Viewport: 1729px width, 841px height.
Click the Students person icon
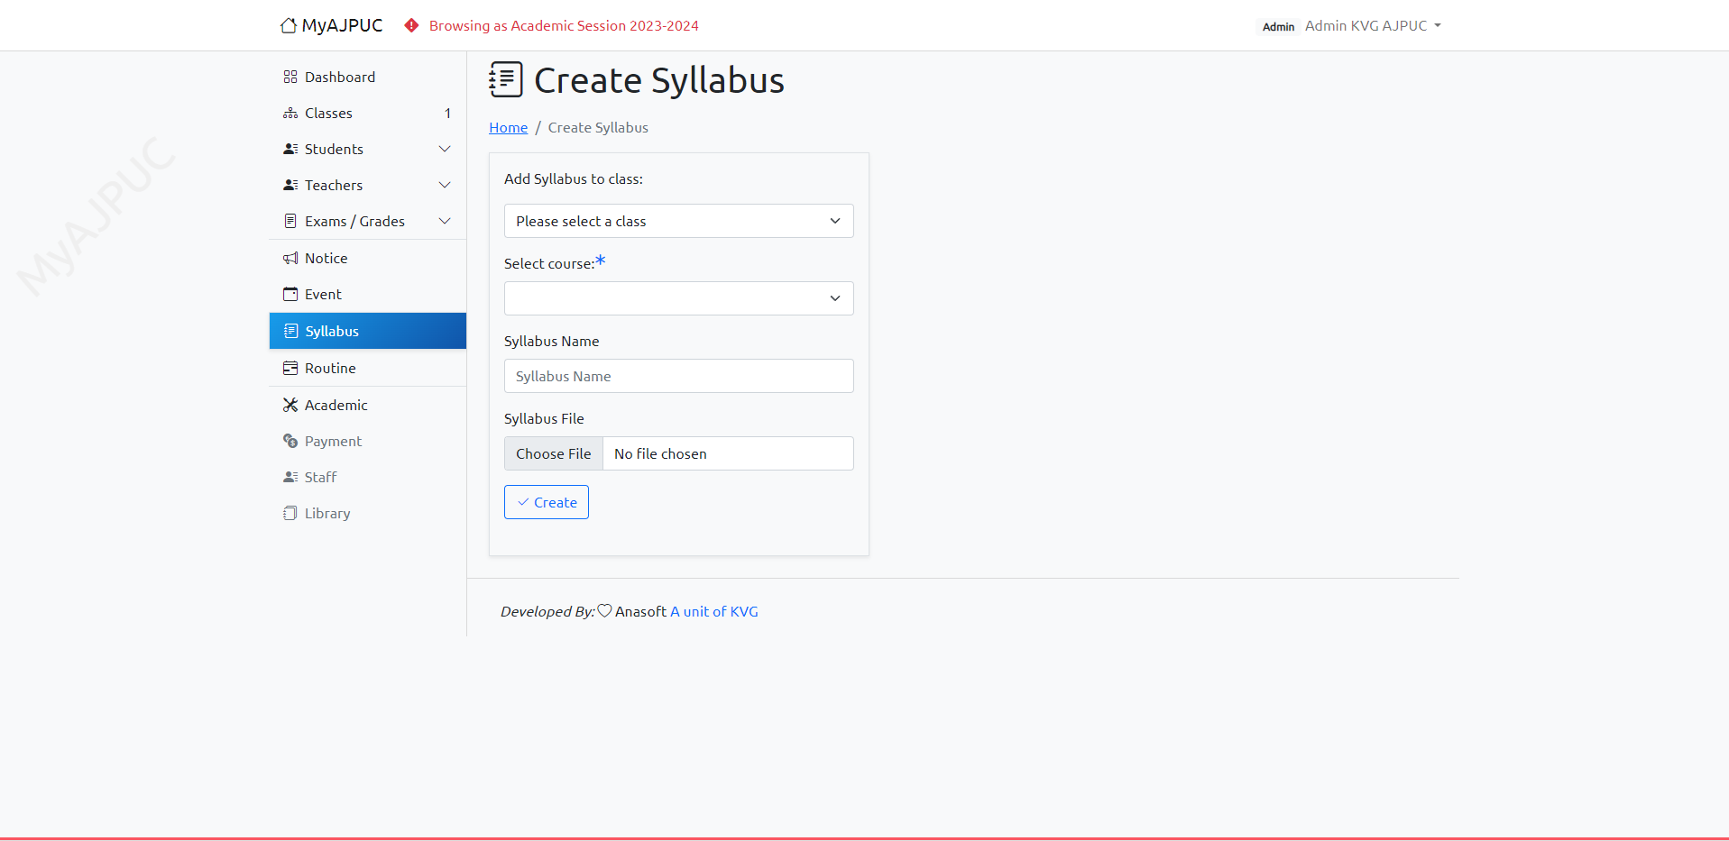(x=290, y=149)
